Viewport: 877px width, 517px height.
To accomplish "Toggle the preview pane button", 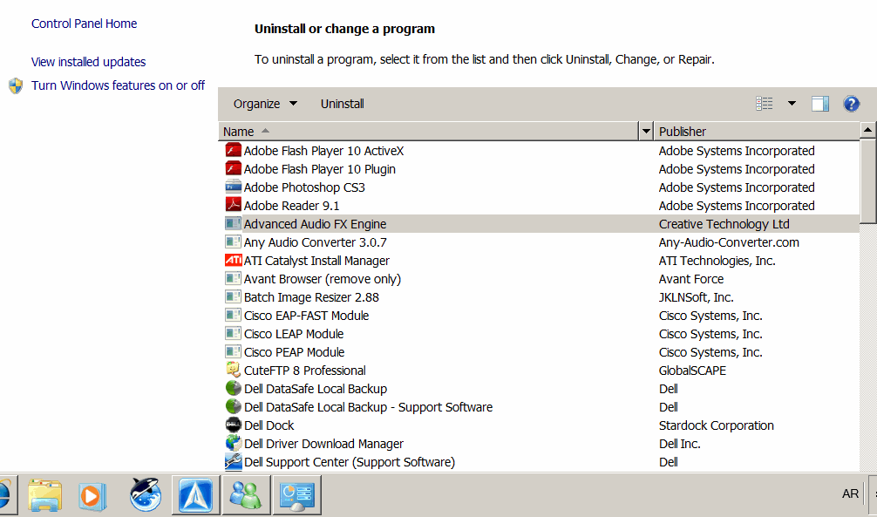I will [820, 104].
